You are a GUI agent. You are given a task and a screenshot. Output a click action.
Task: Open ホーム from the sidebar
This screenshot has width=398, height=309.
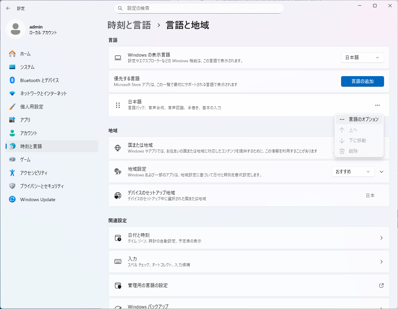[25, 54]
